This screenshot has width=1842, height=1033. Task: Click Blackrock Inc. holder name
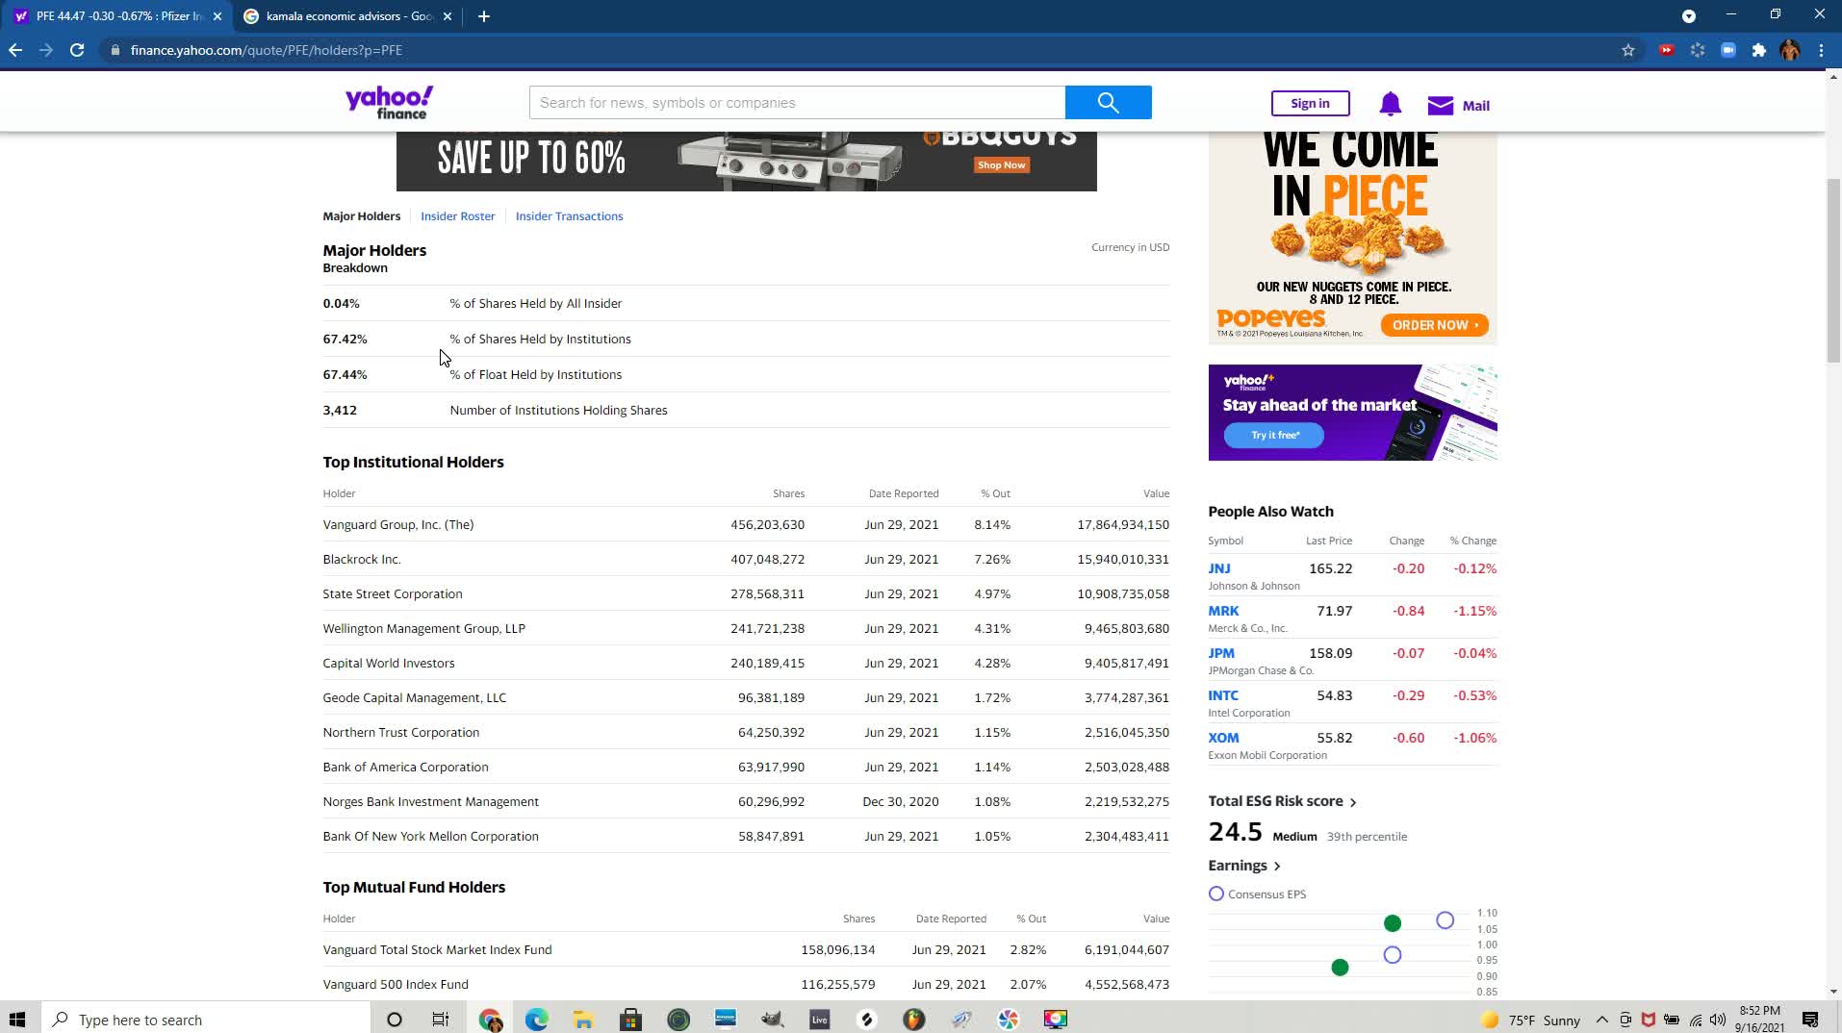[361, 560]
